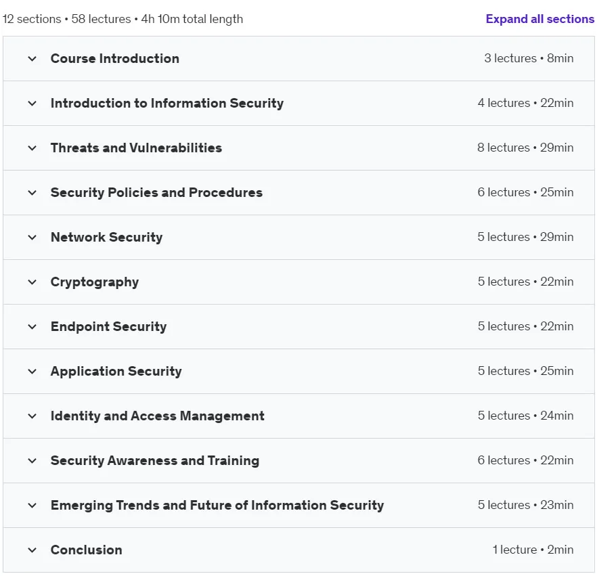Toggle the Endpoint Security chevron
The width and height of the screenshot is (597, 576).
tap(32, 327)
